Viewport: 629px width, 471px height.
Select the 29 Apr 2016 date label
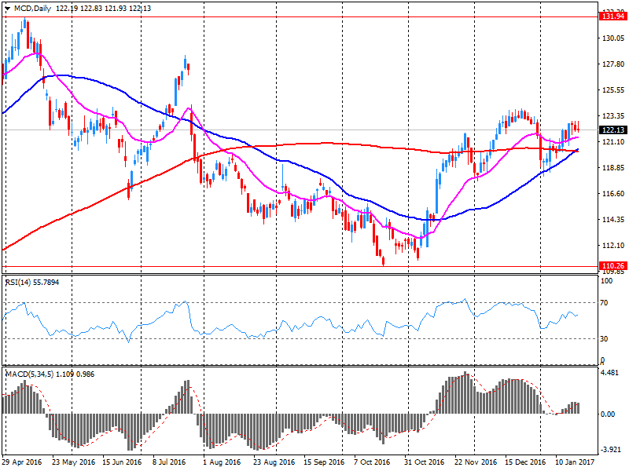[x=22, y=462]
